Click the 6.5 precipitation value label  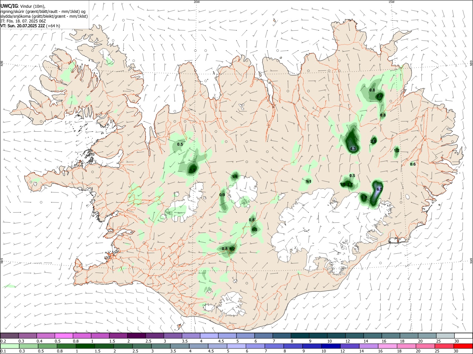(380, 189)
